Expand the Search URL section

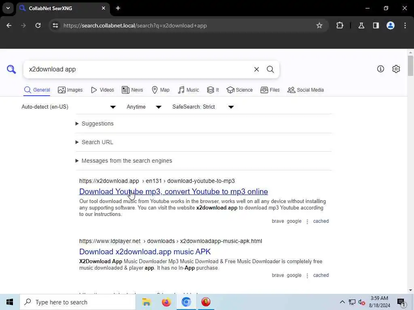click(94, 142)
